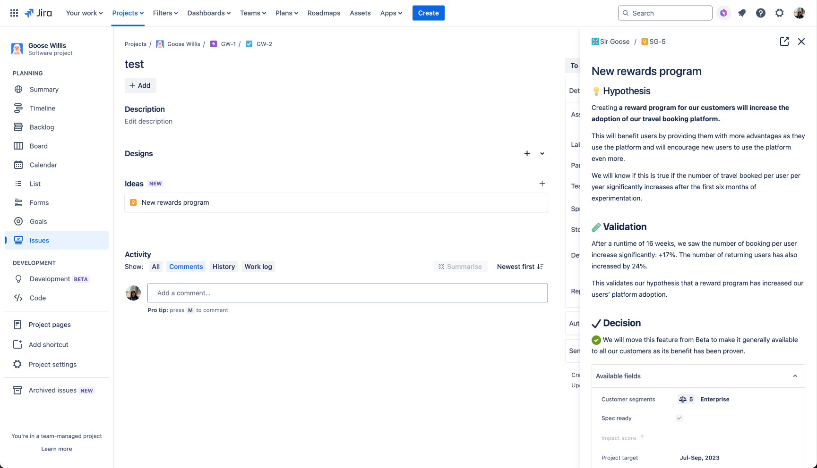Image resolution: width=817 pixels, height=468 pixels.
Task: Expand the Projects menu in the navbar
Action: [x=127, y=13]
